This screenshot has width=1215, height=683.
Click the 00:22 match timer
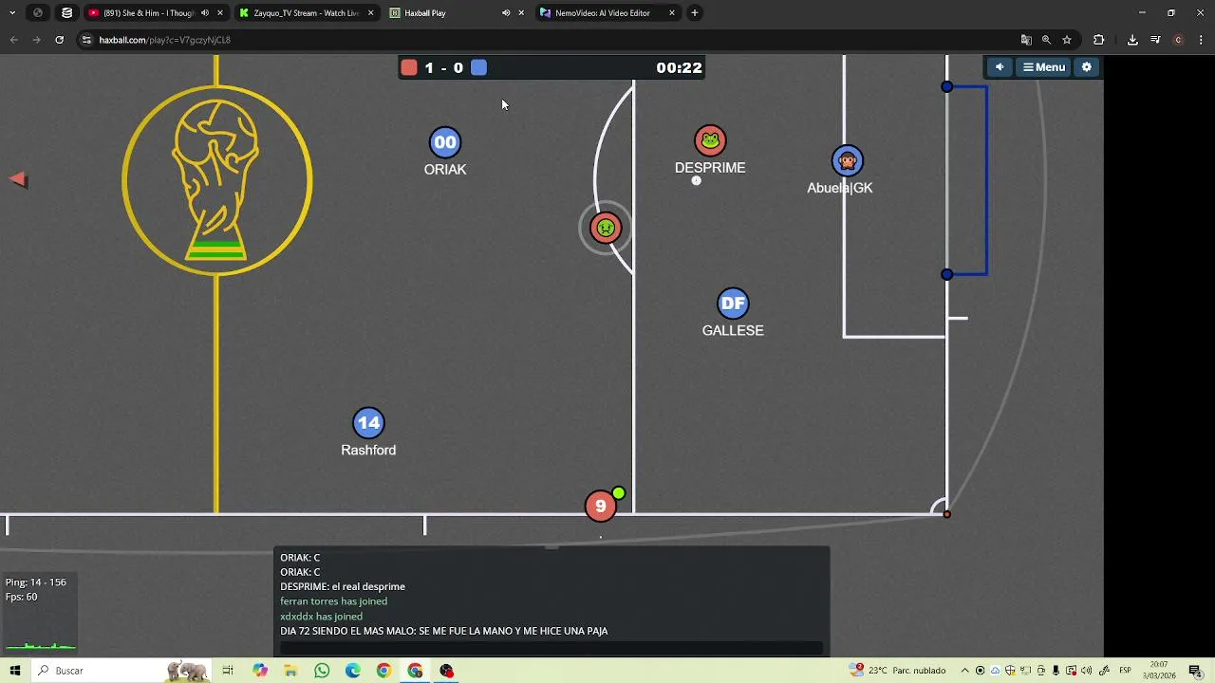pos(679,67)
